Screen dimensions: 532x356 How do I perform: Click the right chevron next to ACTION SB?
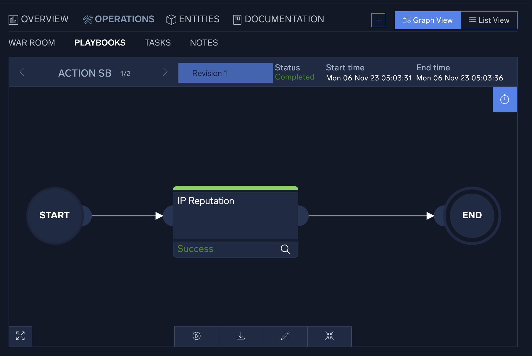pyautogui.click(x=165, y=72)
